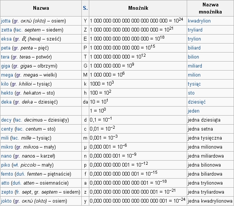
Task: Click the 'mikro' link
Action: [7, 147]
